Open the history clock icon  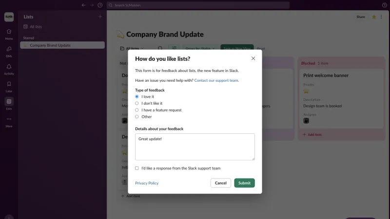click(100, 5)
